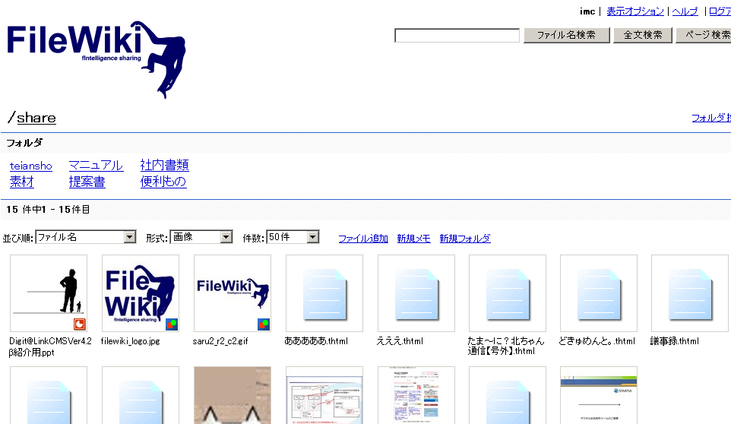The width and height of the screenshot is (731, 424).
Task: Open the 議事録.thtml document icon
Action: click(690, 293)
